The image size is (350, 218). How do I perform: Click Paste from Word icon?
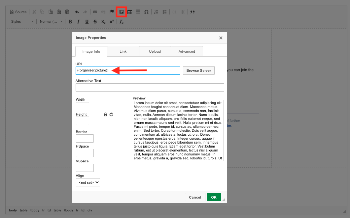[x=67, y=12]
